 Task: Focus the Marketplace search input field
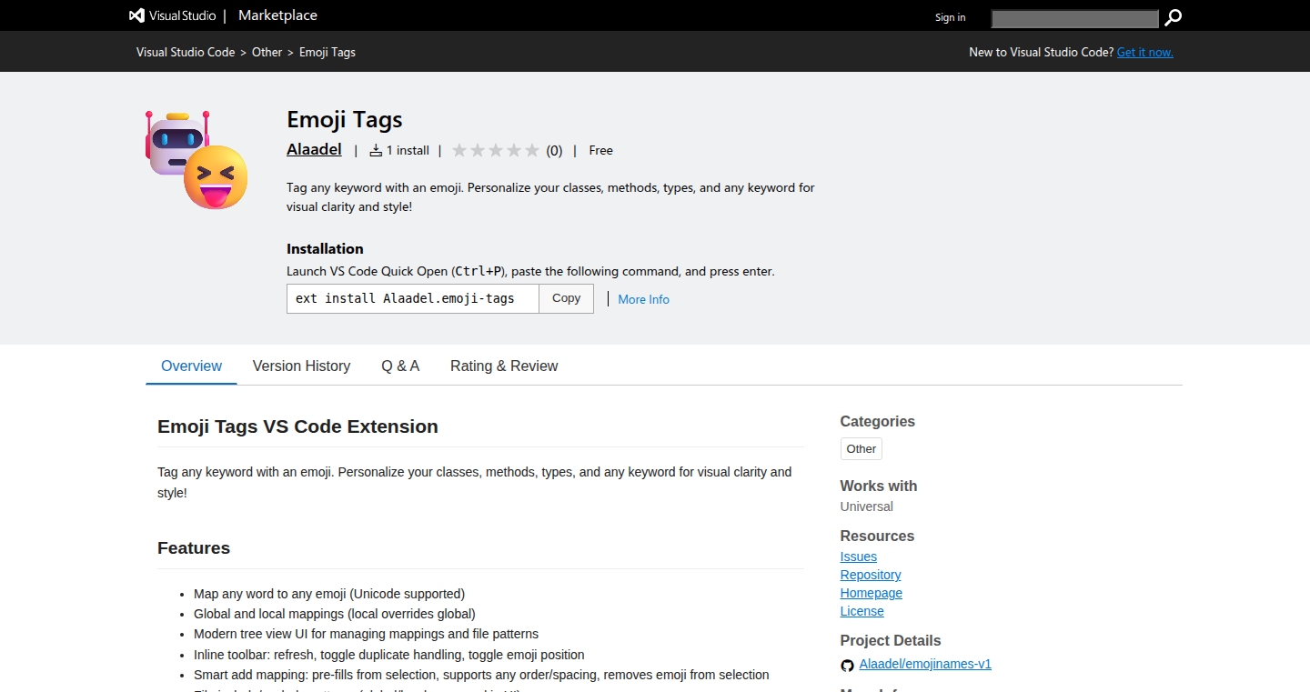(1075, 18)
